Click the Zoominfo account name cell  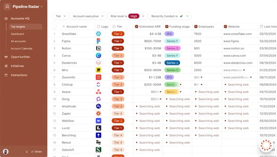coord(68,77)
